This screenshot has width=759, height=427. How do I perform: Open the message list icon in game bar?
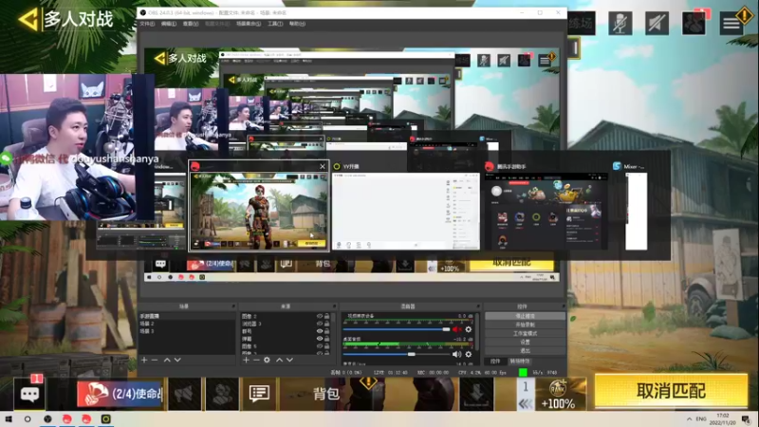coord(259,394)
